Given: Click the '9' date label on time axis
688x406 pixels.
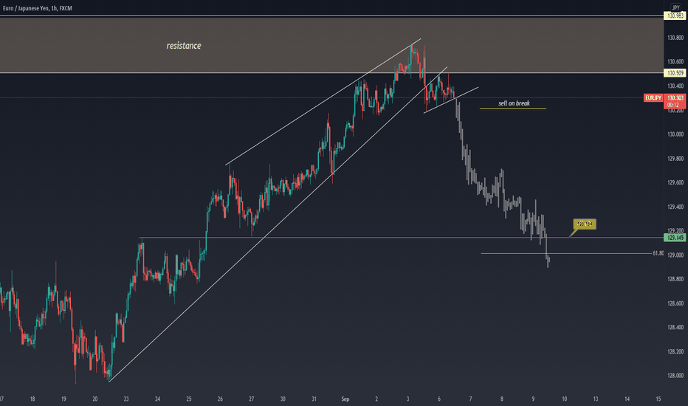Looking at the screenshot, I should coord(533,399).
